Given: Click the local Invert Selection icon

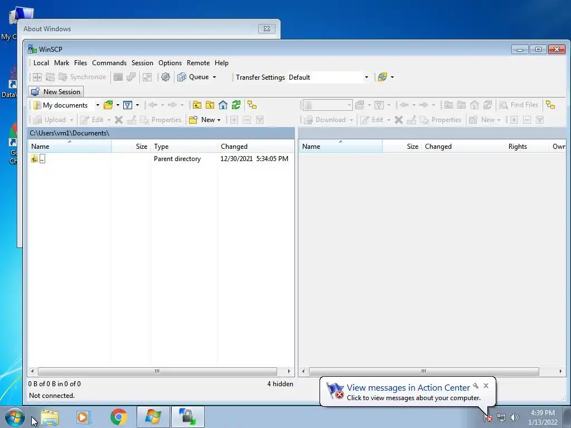Looking at the screenshot, I should click(x=260, y=120).
